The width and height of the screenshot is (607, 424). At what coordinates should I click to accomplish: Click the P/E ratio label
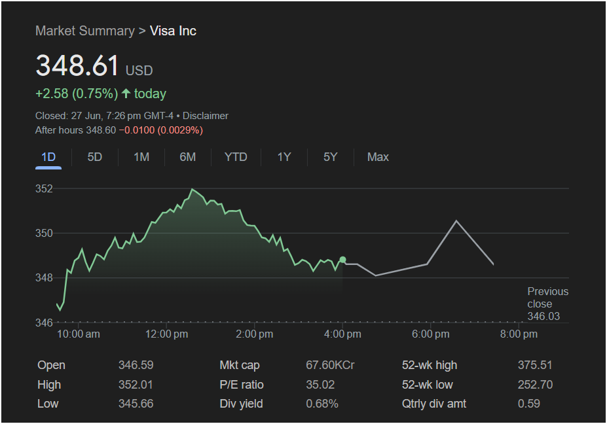point(242,385)
